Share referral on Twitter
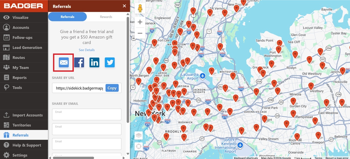Image resolution: width=350 pixels, height=159 pixels. pyautogui.click(x=110, y=62)
